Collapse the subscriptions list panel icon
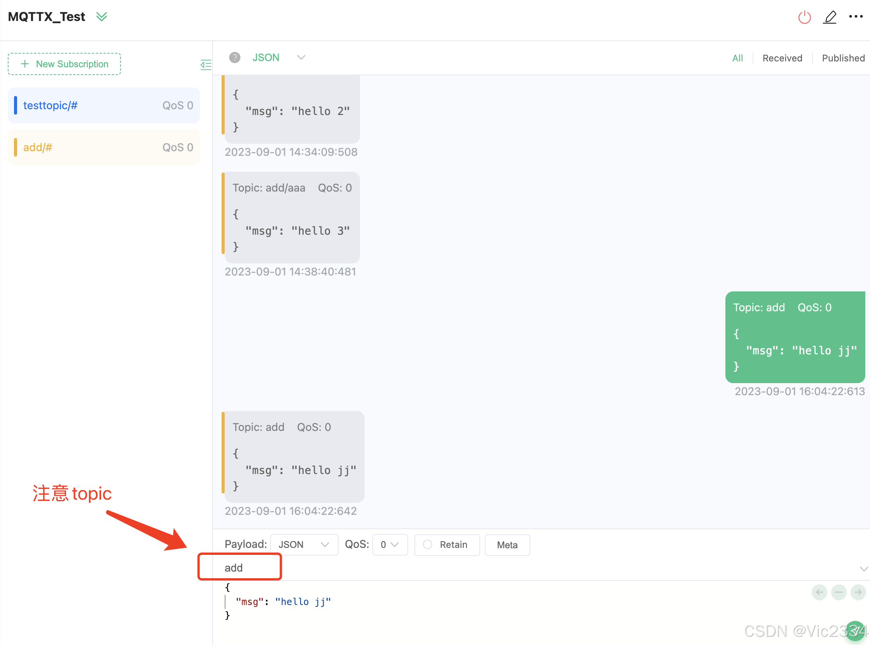 [x=206, y=64]
